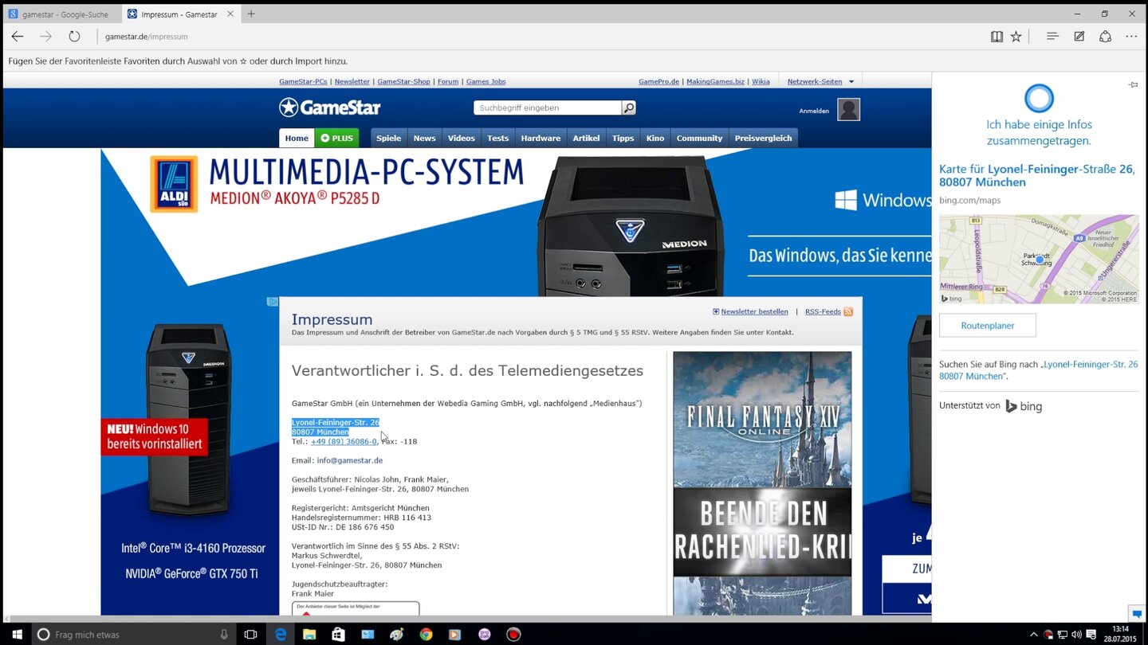Click the Newsletter bestellen link
This screenshot has height=645, width=1148.
pyautogui.click(x=754, y=311)
